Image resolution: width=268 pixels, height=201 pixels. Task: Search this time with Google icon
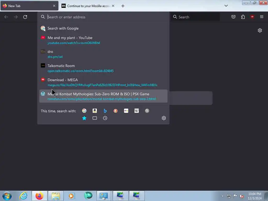tap(84, 111)
